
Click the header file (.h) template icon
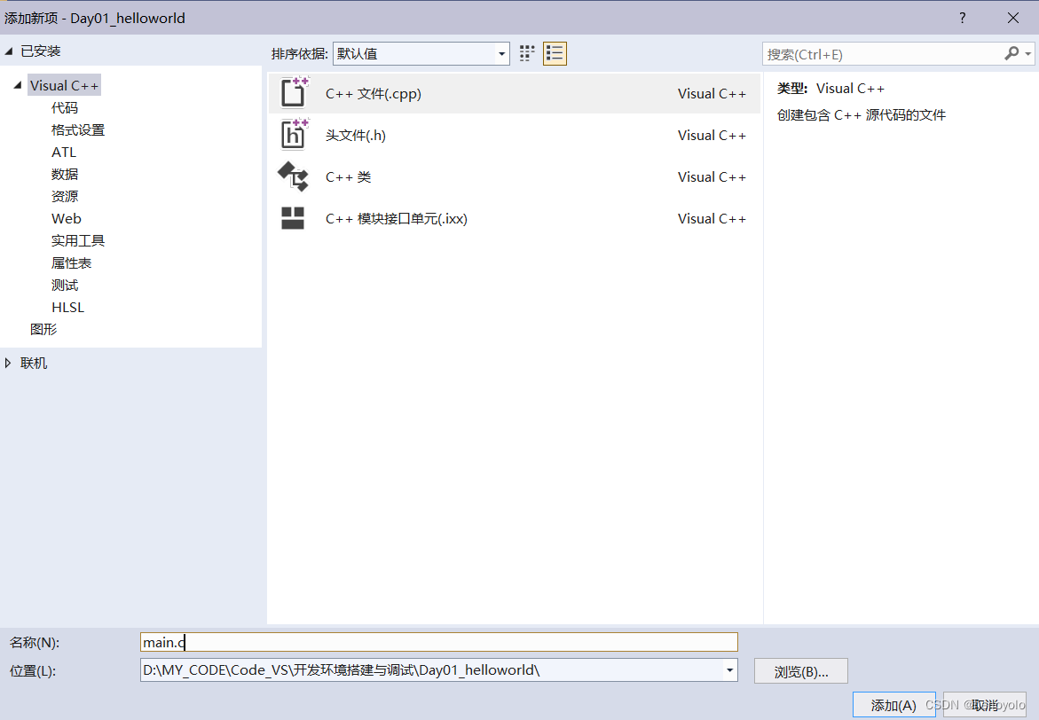[x=294, y=135]
